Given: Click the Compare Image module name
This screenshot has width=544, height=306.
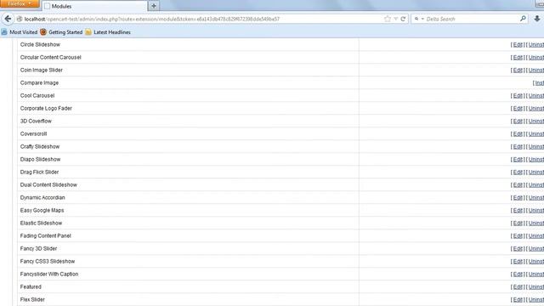Looking at the screenshot, I should point(39,83).
